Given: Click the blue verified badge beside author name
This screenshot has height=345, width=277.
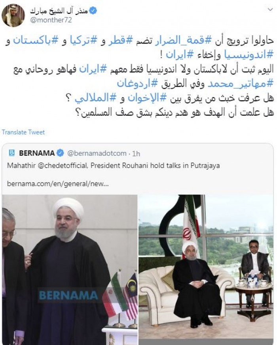Looking at the screenshot, I should click(x=93, y=10).
